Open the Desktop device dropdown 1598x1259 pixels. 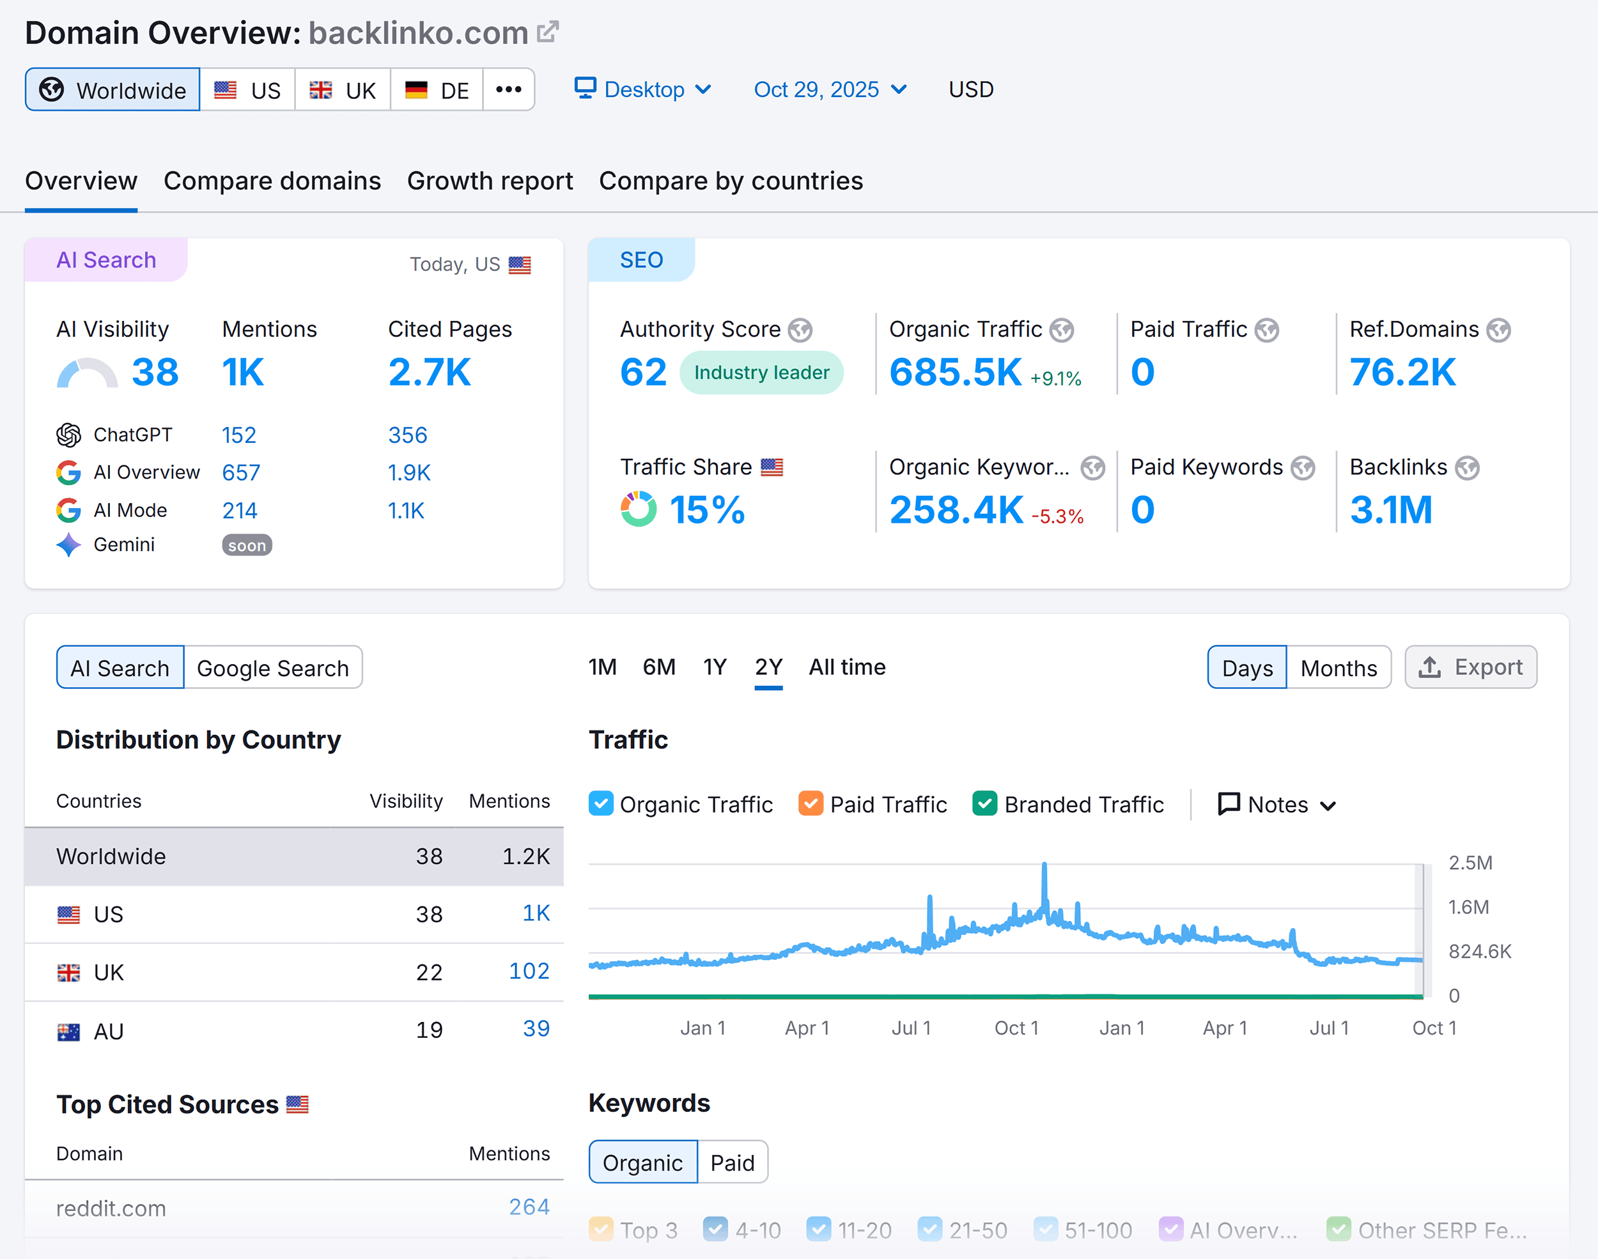point(643,89)
